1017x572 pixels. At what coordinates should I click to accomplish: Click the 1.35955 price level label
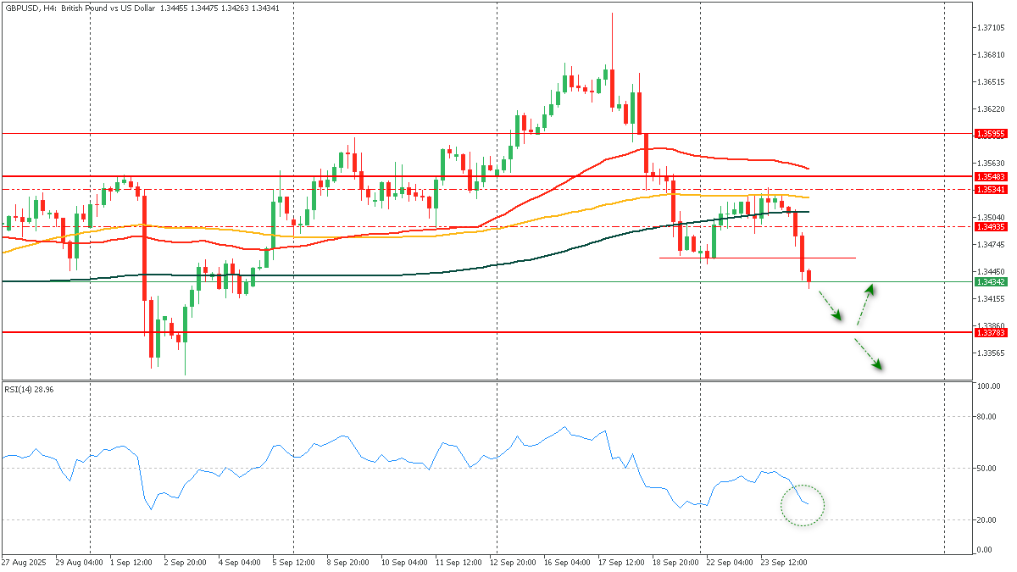coord(990,134)
